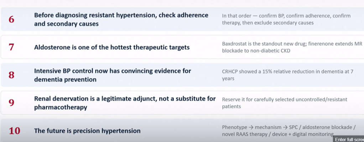Screen dimensions: 364x142
Task: Select the resistant hypertension adherence heading
Action: (x=121, y=20)
